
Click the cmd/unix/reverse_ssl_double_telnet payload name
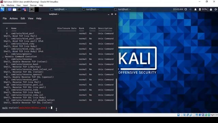[x=33, y=100]
